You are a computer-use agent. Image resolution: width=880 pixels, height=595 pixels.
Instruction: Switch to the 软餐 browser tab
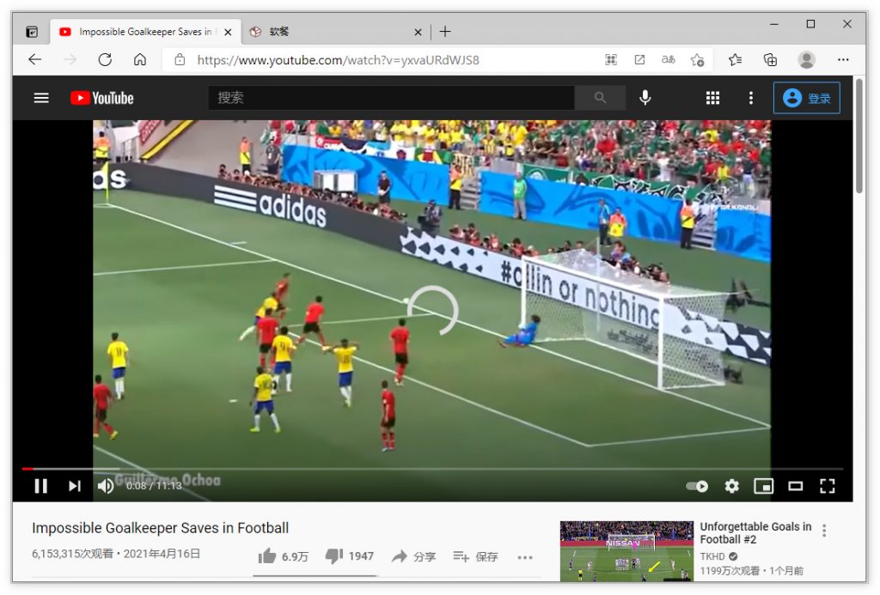(331, 32)
